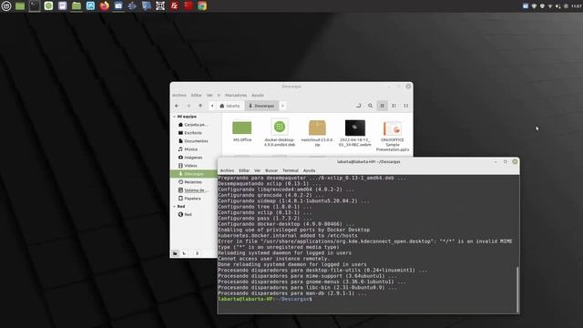583x328 pixels.
Task: Open Sistema de archivos in the sidebar
Action: (x=193, y=190)
